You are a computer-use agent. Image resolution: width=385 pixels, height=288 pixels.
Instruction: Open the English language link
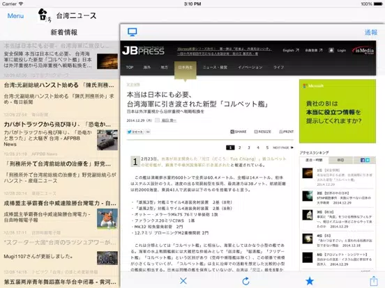291,50
